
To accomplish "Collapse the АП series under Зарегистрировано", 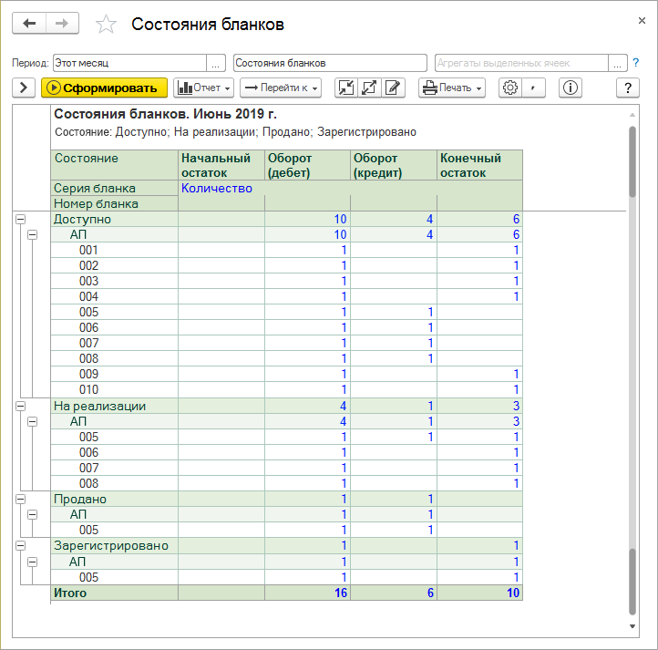I will click(33, 562).
